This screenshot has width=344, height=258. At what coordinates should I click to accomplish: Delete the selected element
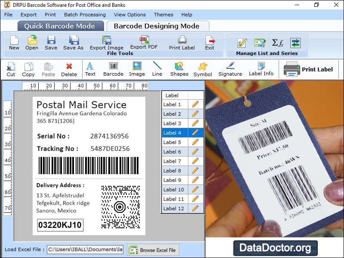click(70, 69)
